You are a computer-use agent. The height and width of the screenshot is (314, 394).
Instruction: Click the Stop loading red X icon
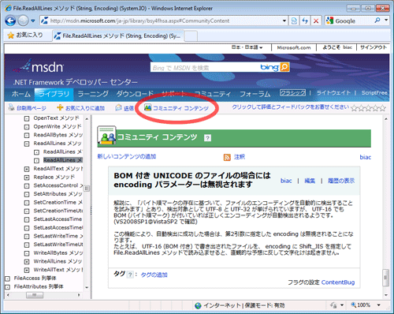point(316,21)
